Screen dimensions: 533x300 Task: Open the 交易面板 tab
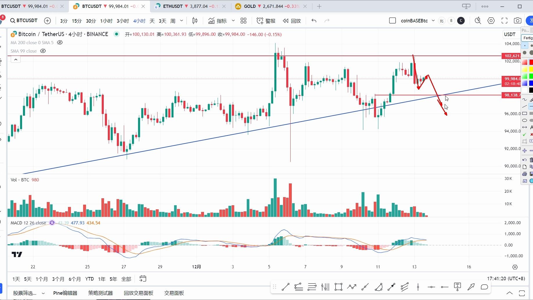(x=174, y=293)
